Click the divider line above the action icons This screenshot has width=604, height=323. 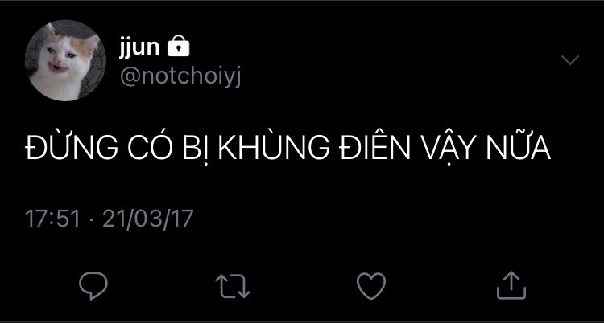[302, 251]
